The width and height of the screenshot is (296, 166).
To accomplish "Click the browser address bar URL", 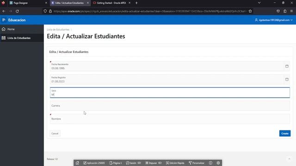I will (150, 11).
